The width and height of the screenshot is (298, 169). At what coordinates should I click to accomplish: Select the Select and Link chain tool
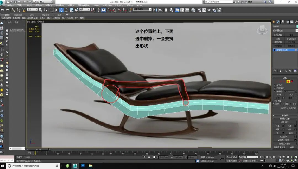13,10
